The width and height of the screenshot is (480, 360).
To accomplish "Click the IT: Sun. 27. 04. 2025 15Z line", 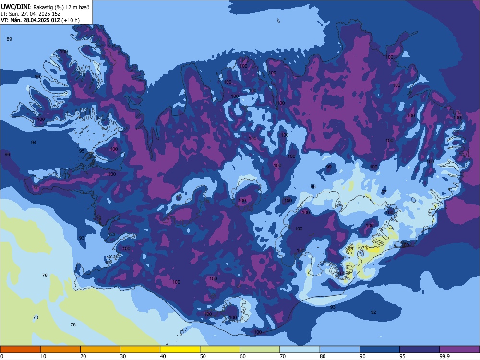I will [31, 14].
